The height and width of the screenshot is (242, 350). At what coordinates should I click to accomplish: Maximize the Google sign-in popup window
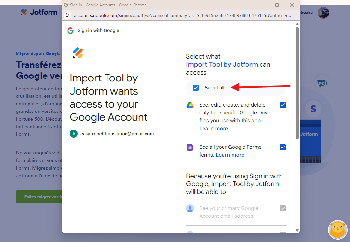(277, 5)
